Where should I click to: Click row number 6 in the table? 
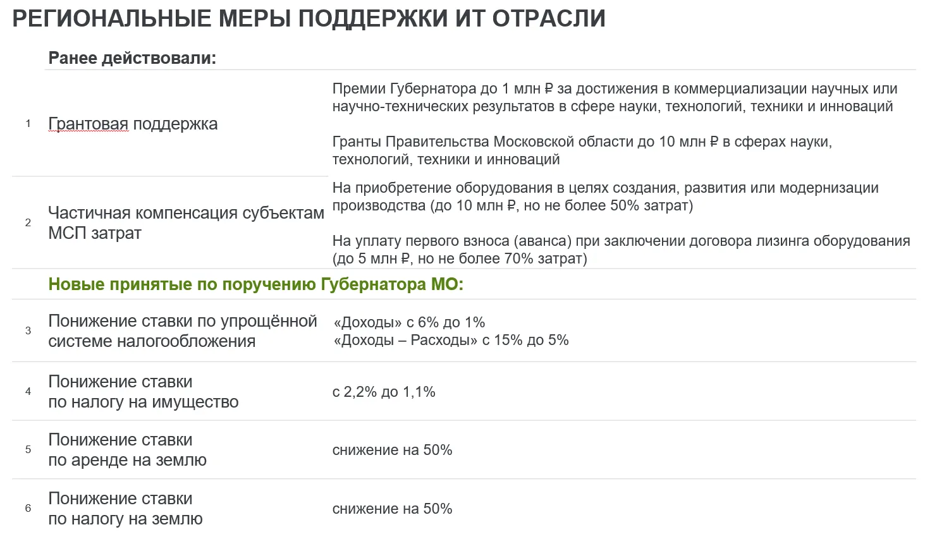pyautogui.click(x=28, y=508)
